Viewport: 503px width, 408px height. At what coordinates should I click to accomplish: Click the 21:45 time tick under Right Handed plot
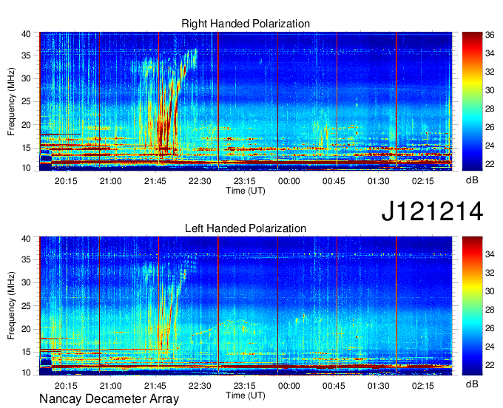point(155,181)
